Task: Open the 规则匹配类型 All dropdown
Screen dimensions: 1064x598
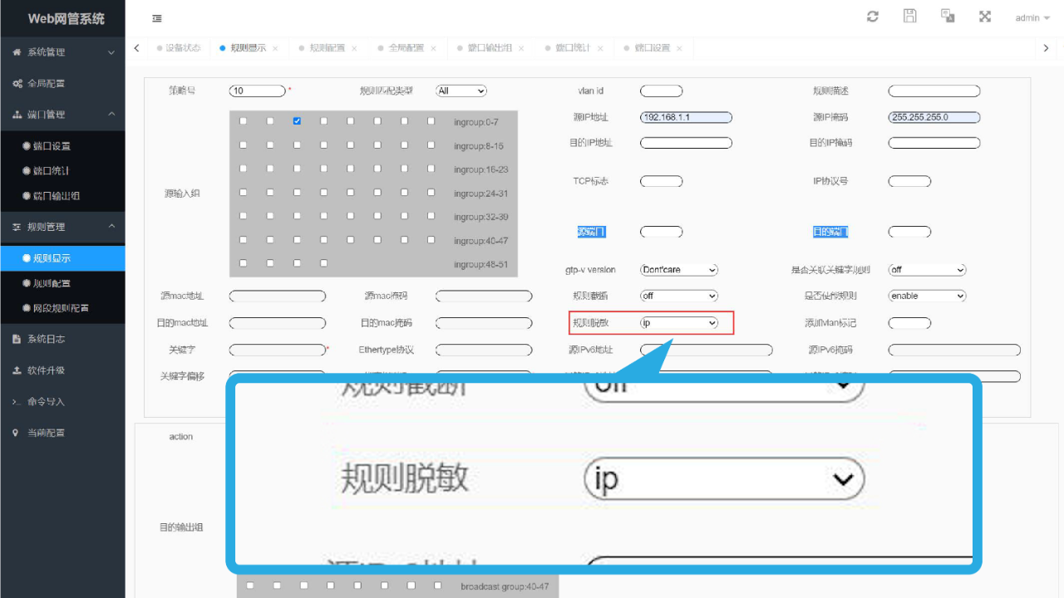Action: click(x=461, y=91)
